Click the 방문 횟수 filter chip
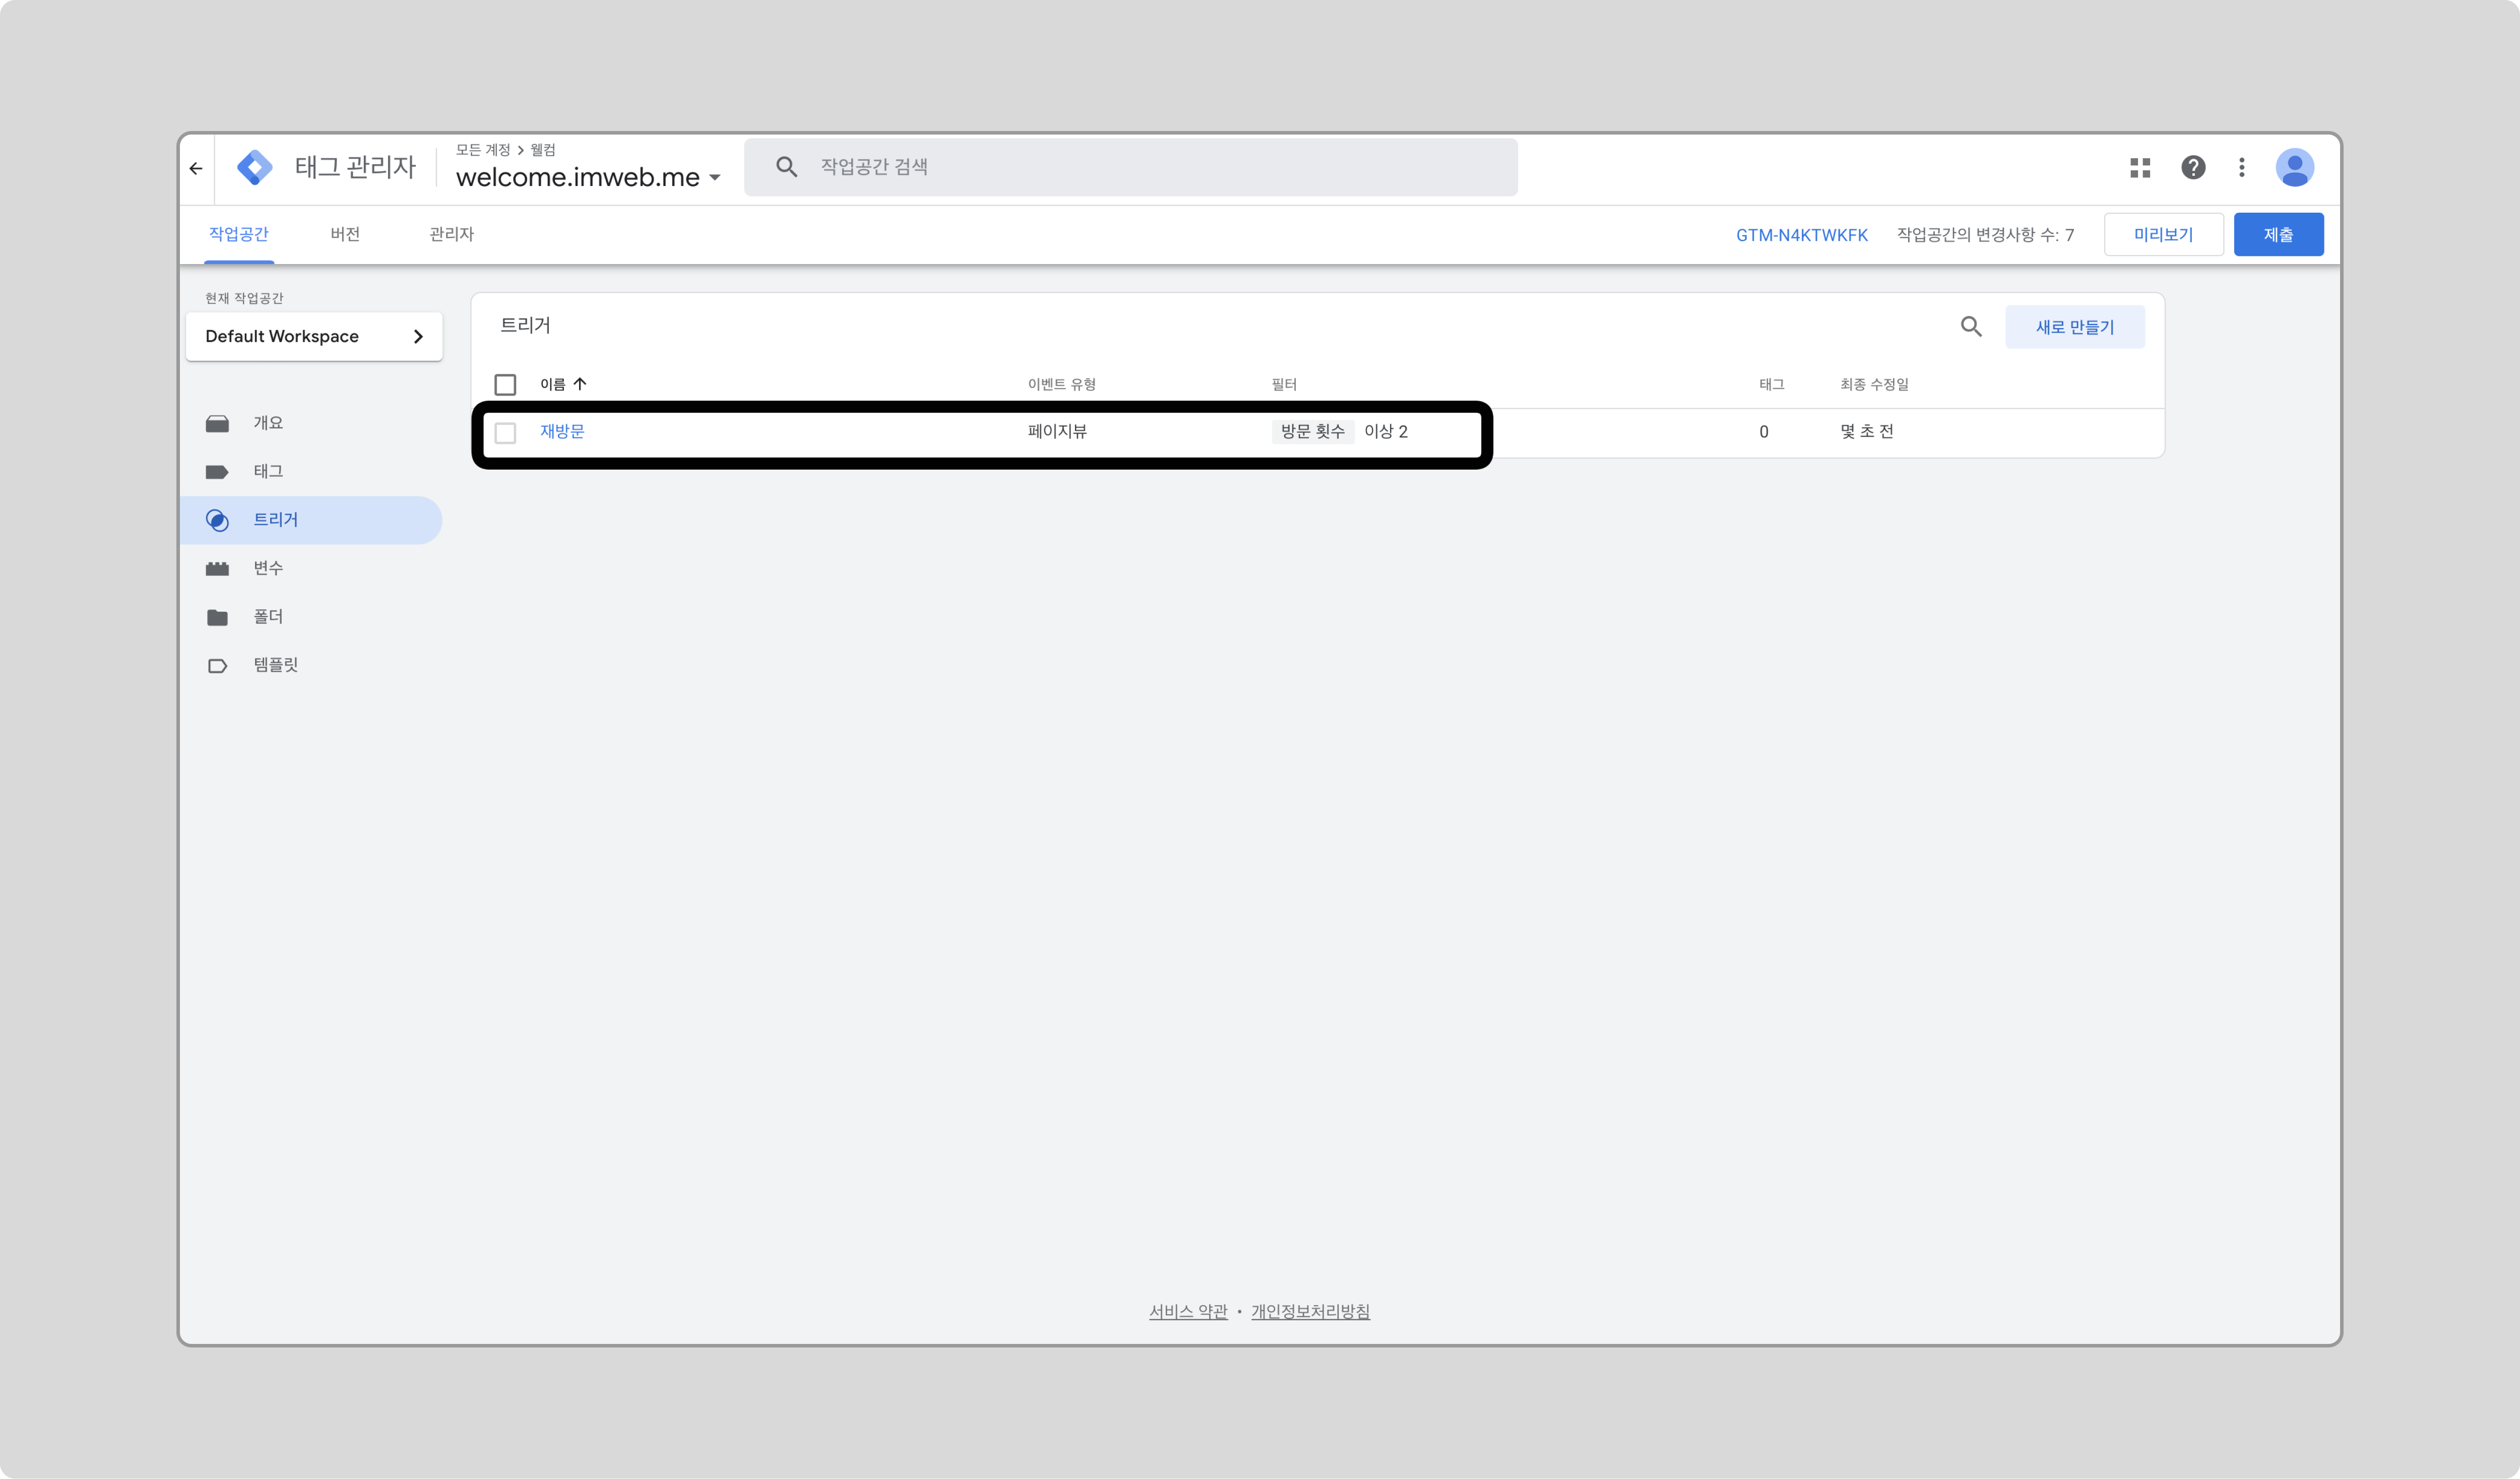 (x=1312, y=431)
